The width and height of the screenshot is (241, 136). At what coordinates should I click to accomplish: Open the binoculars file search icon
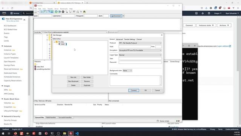click(x=84, y=12)
